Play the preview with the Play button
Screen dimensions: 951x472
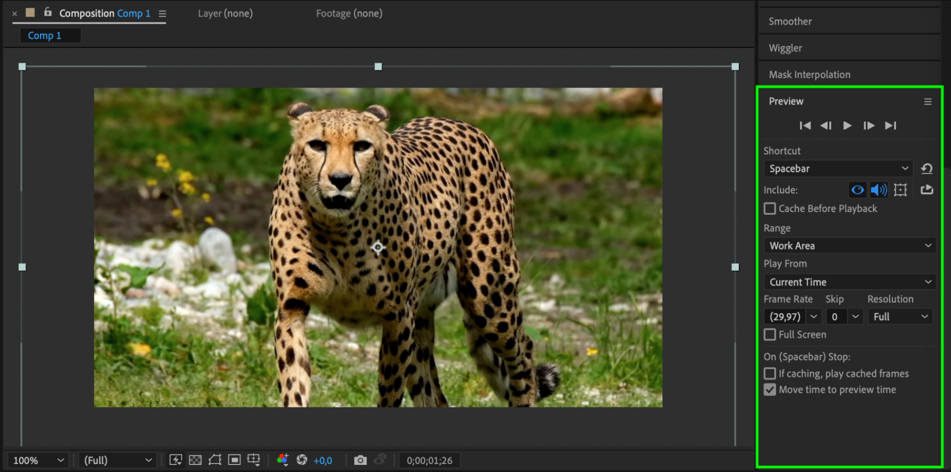click(847, 125)
